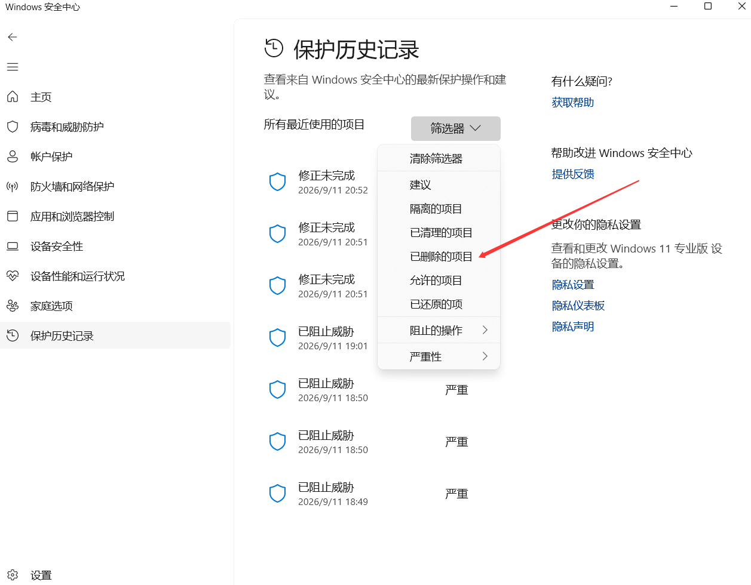The image size is (751, 585).
Task: Click shield icon for 修正未完成 20:52
Action: click(x=278, y=182)
